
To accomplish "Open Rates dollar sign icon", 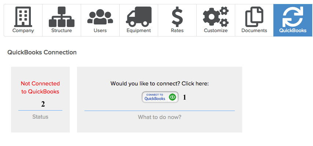I will 177,17.
